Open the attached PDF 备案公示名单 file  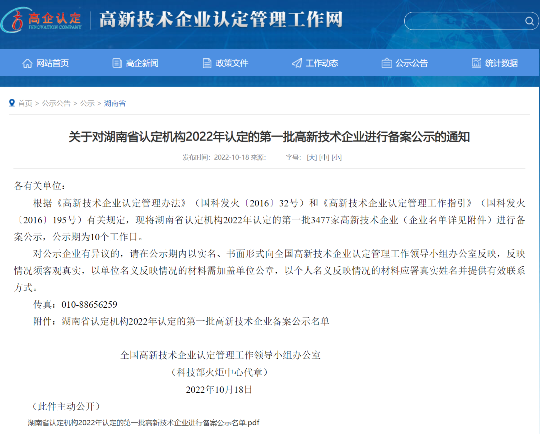coord(142,422)
